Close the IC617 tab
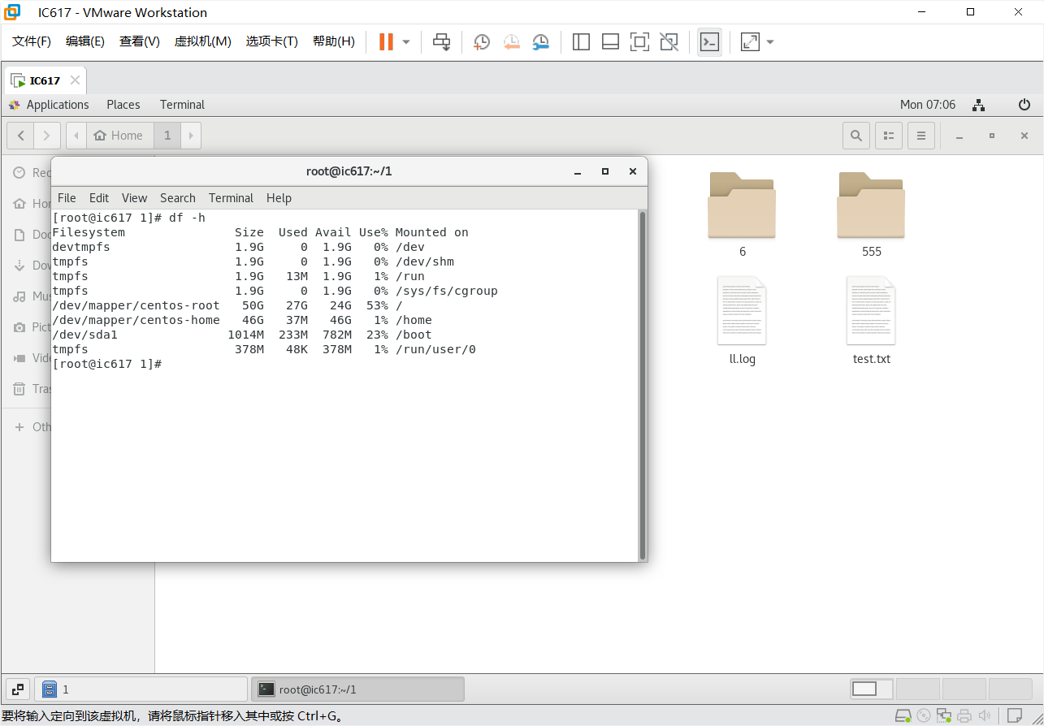The width and height of the screenshot is (1044, 726). [75, 80]
